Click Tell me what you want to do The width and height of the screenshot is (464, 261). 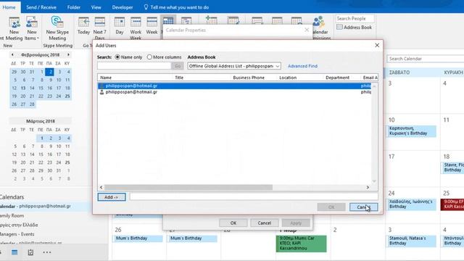[x=176, y=7]
